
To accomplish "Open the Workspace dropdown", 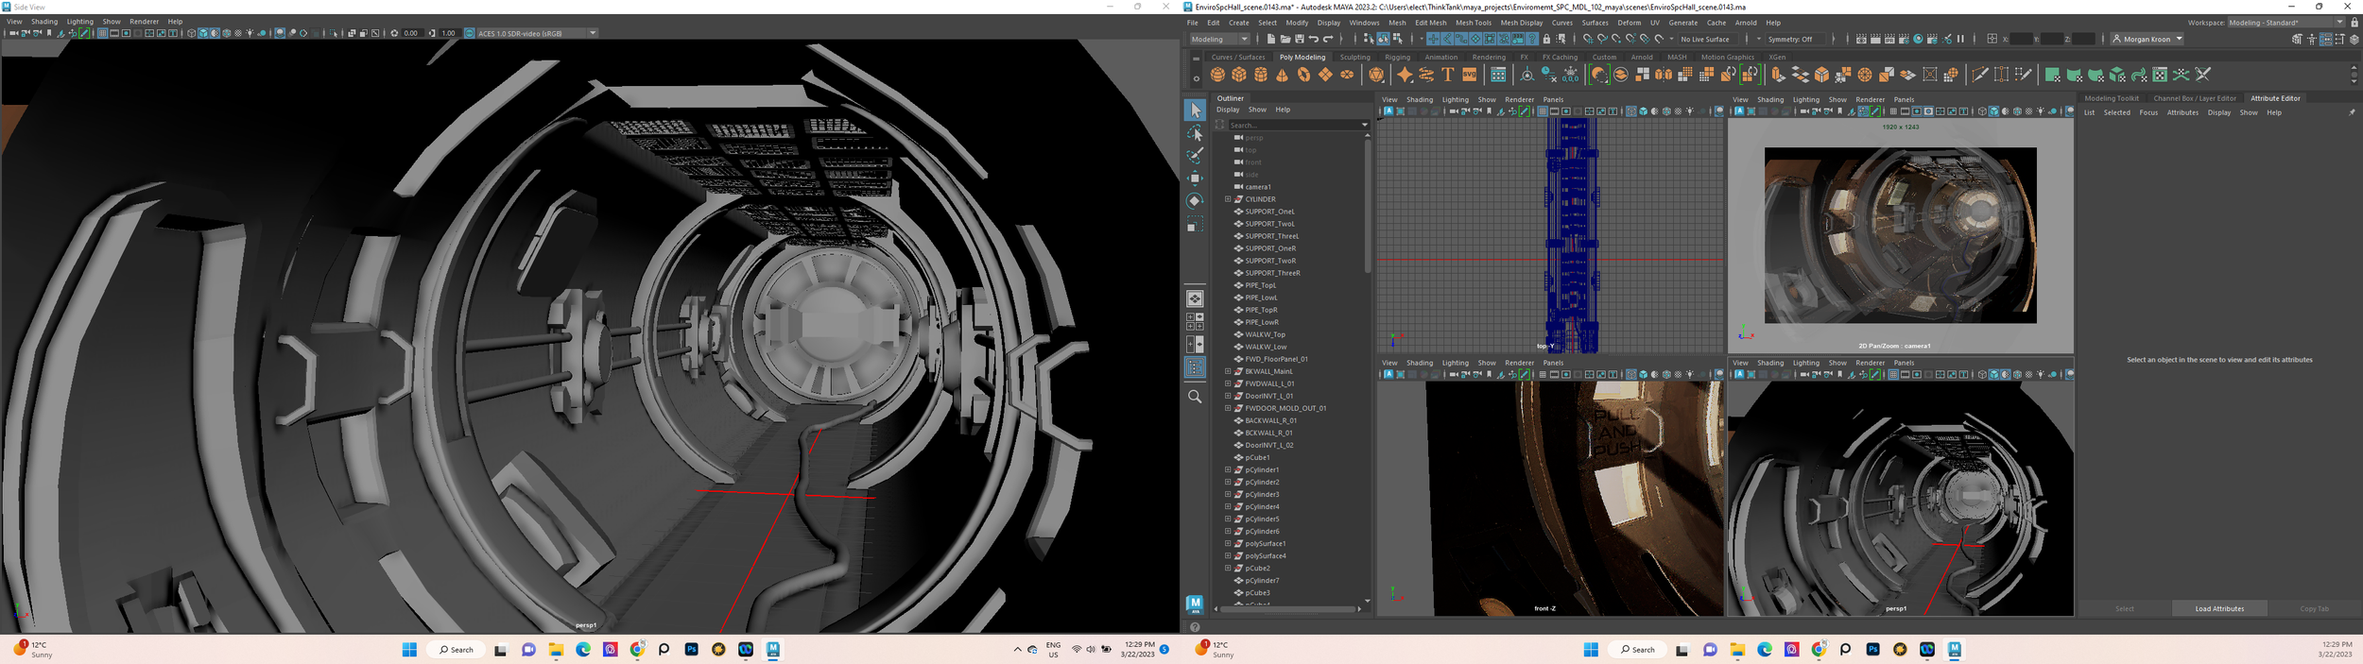I will pos(2285,23).
